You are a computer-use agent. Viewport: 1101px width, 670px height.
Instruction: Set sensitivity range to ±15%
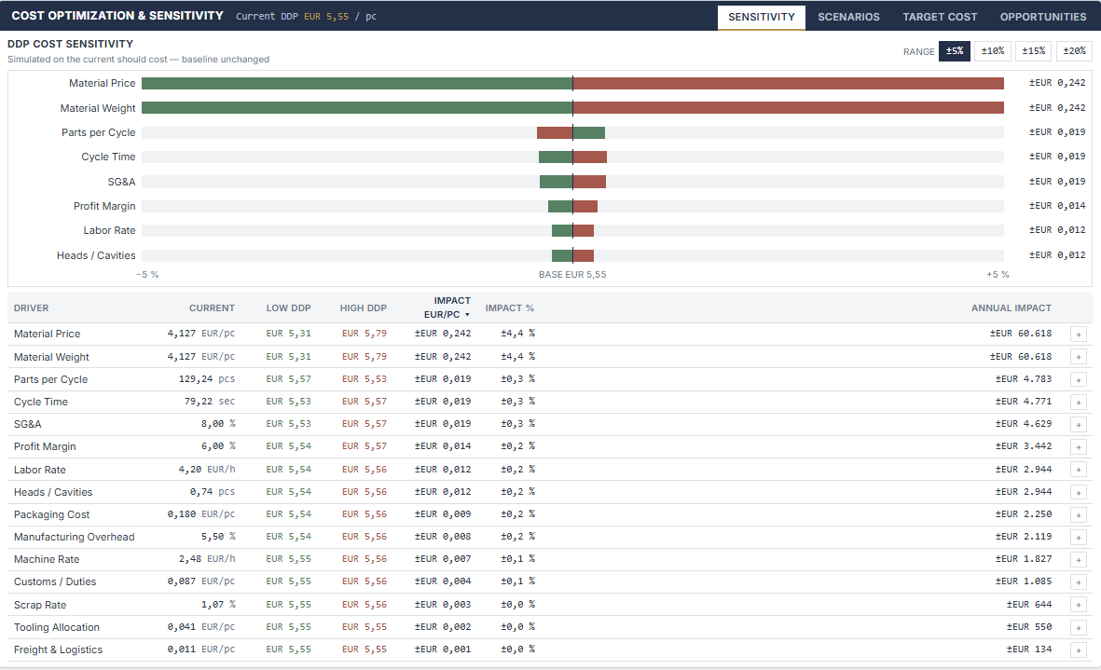click(x=1034, y=51)
